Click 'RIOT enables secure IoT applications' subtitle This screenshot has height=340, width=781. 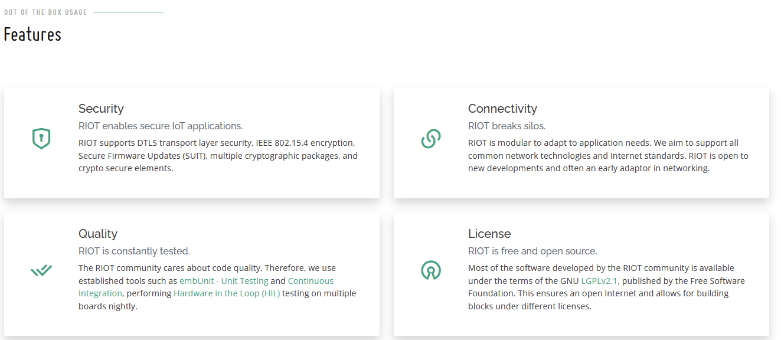(x=161, y=126)
